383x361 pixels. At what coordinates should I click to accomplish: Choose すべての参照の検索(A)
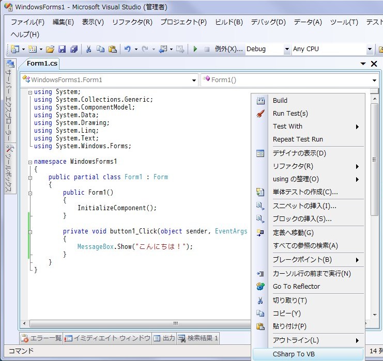[x=309, y=245]
